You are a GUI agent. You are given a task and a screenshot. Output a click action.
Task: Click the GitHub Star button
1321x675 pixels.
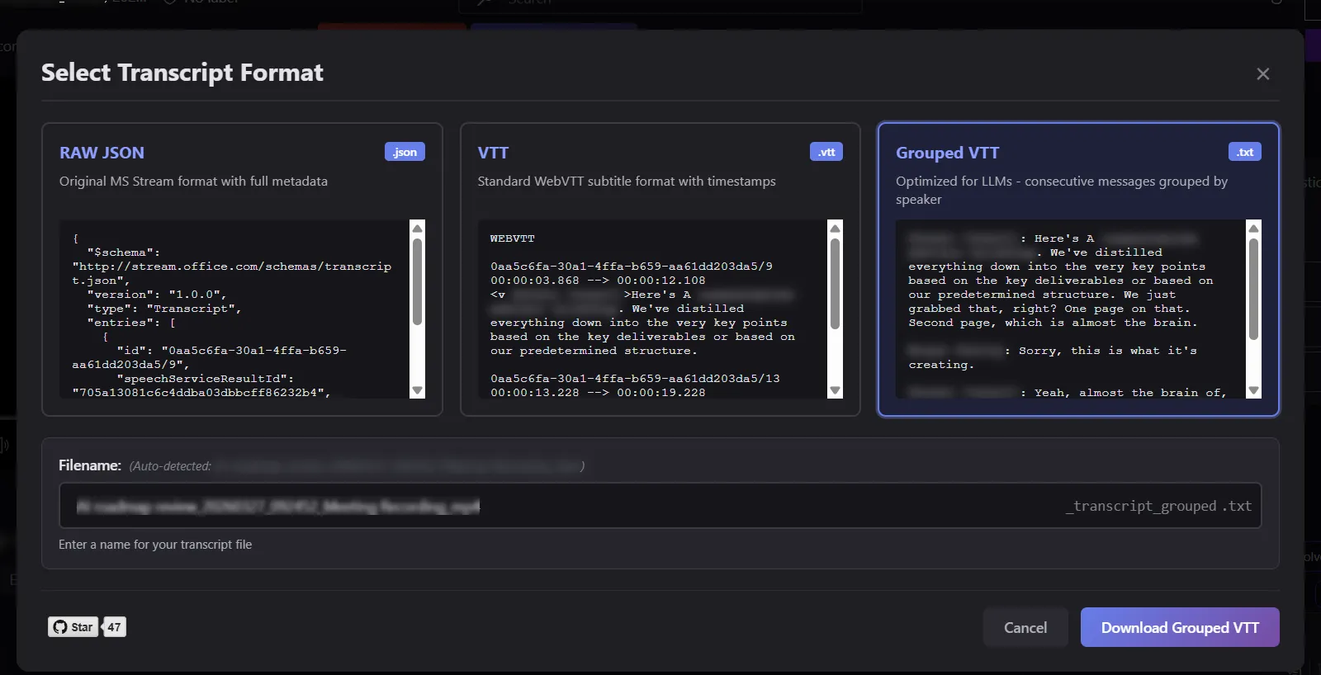[73, 627]
